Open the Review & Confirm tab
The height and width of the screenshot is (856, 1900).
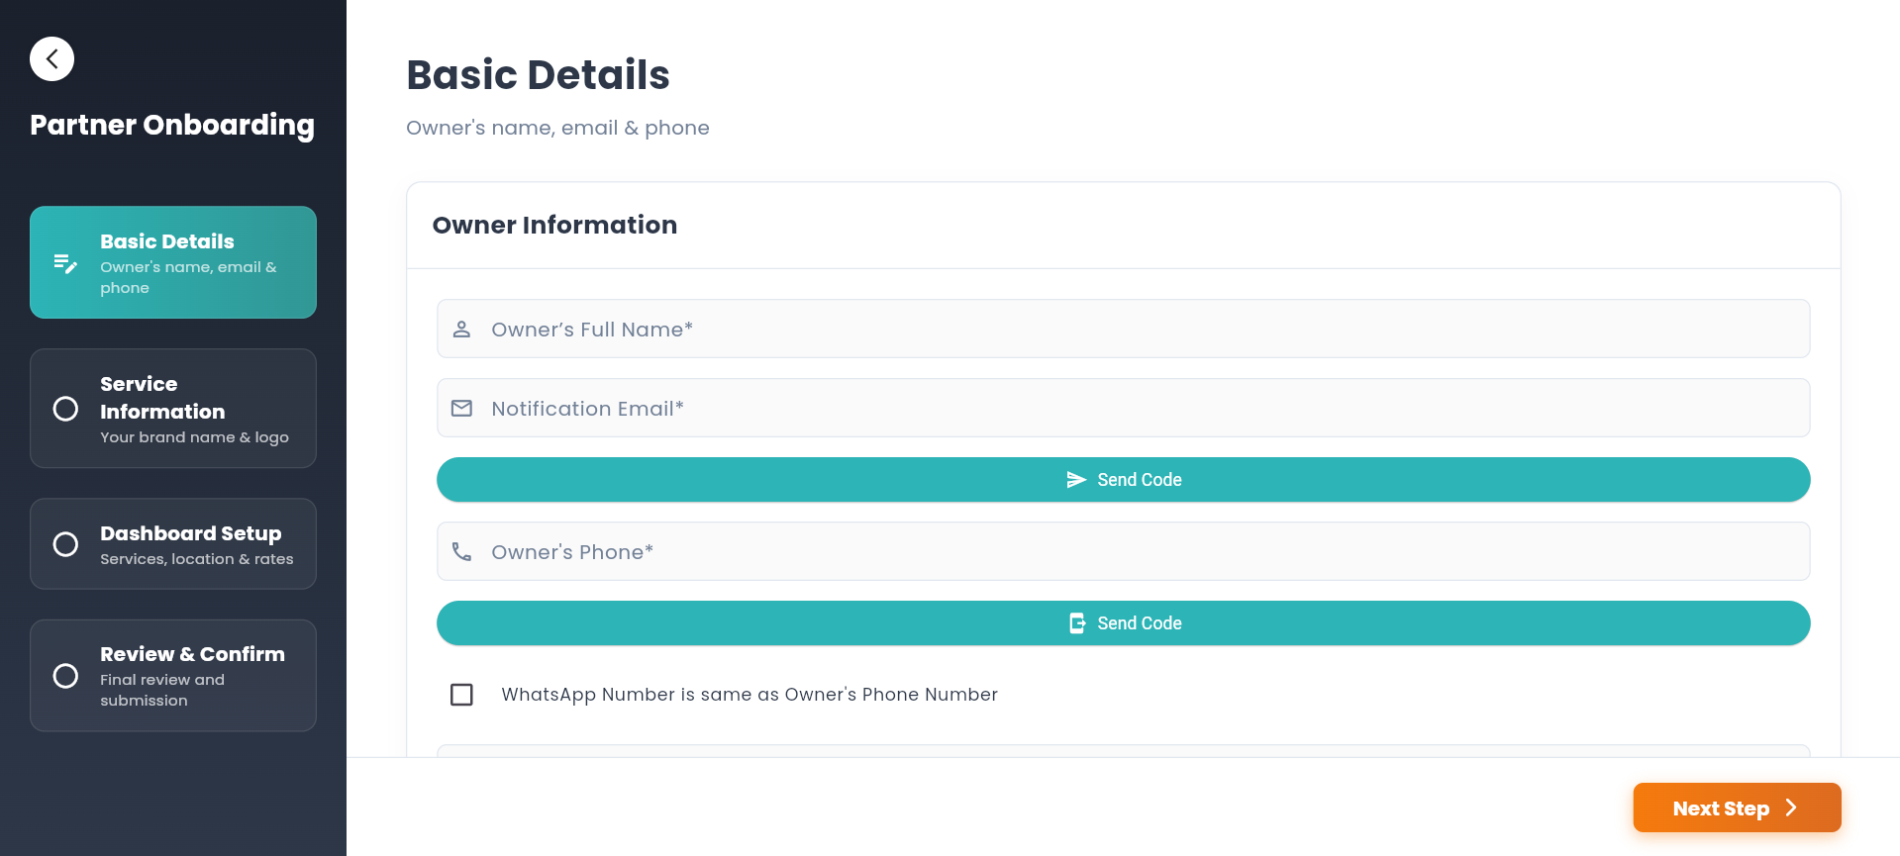click(173, 676)
